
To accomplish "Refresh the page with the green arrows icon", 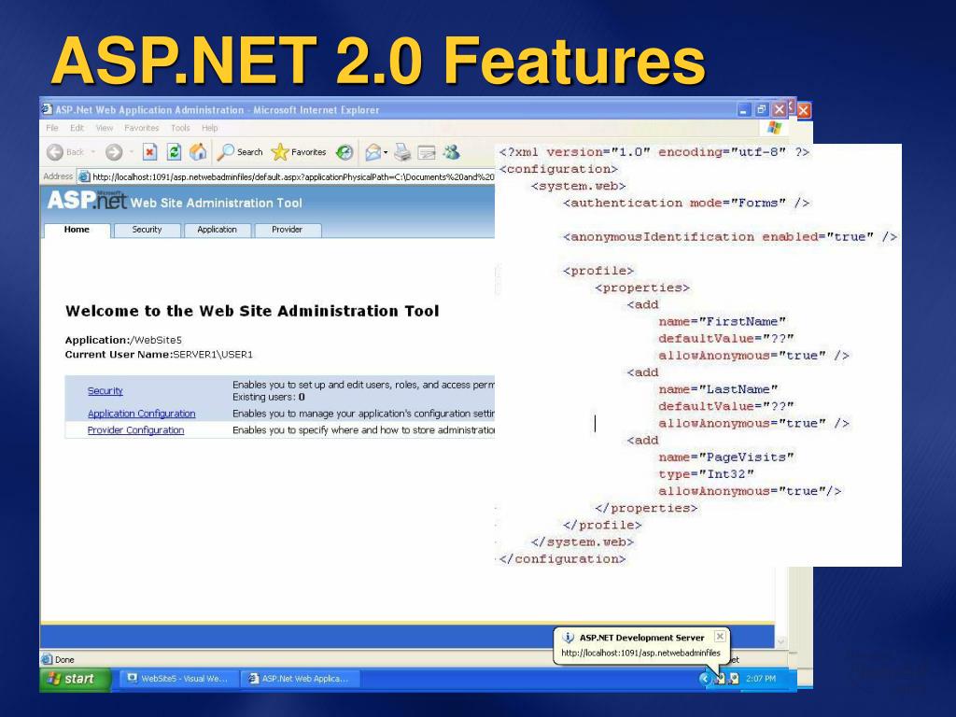I will click(x=174, y=152).
